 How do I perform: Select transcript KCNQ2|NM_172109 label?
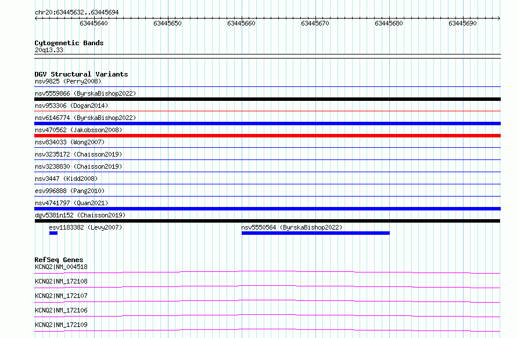61,325
